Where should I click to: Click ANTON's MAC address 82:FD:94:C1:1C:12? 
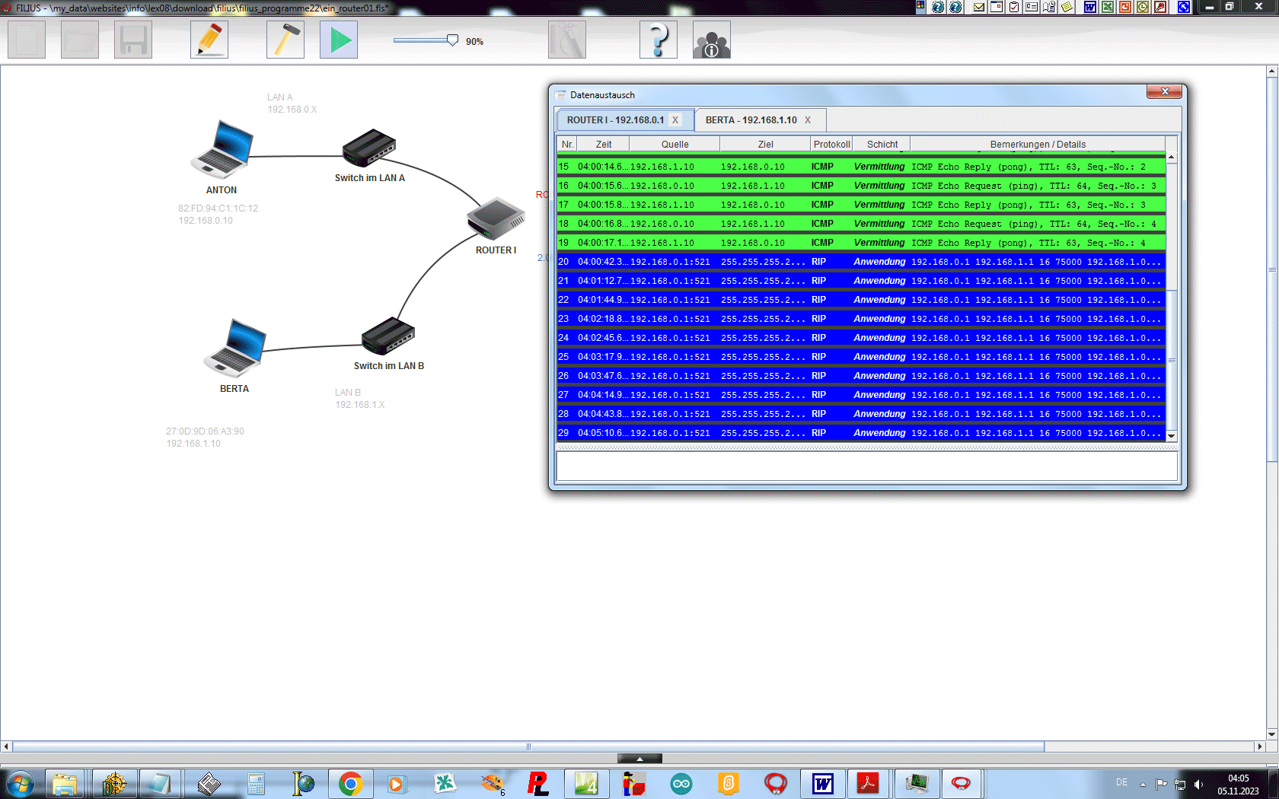tap(218, 209)
